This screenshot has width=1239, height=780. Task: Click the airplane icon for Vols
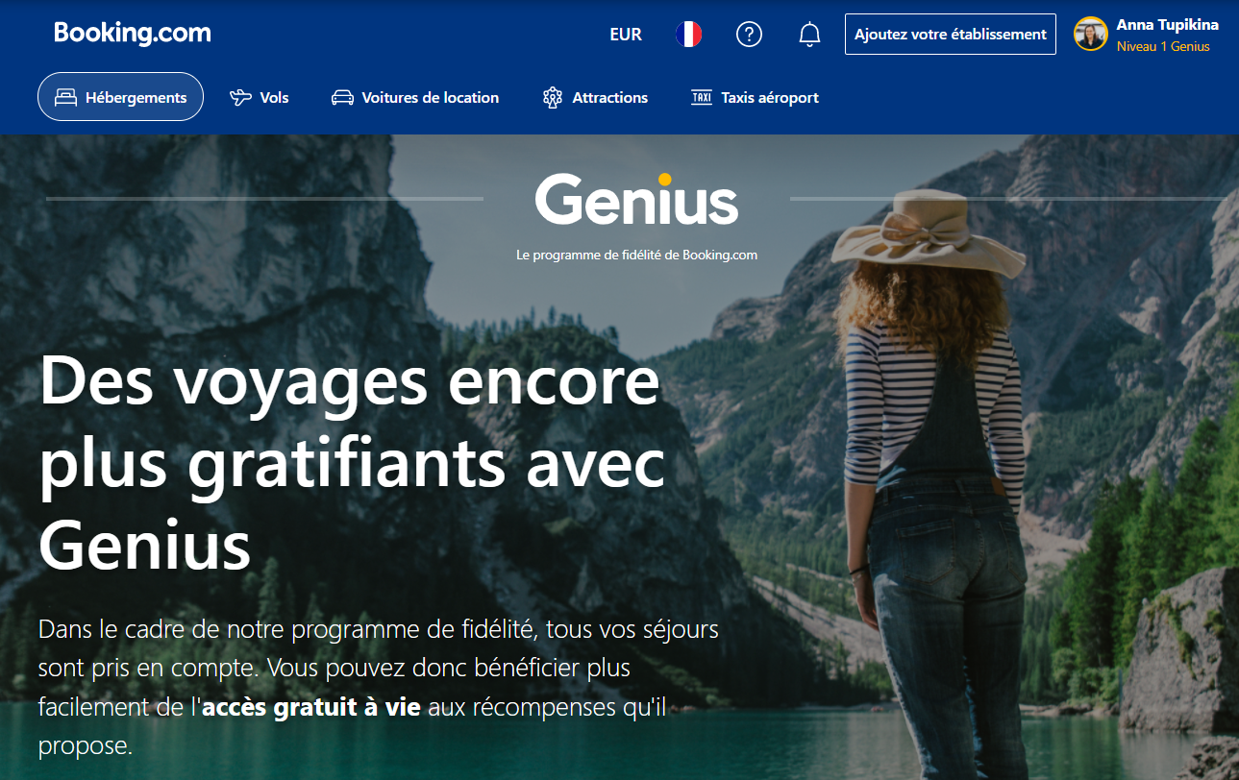[240, 97]
